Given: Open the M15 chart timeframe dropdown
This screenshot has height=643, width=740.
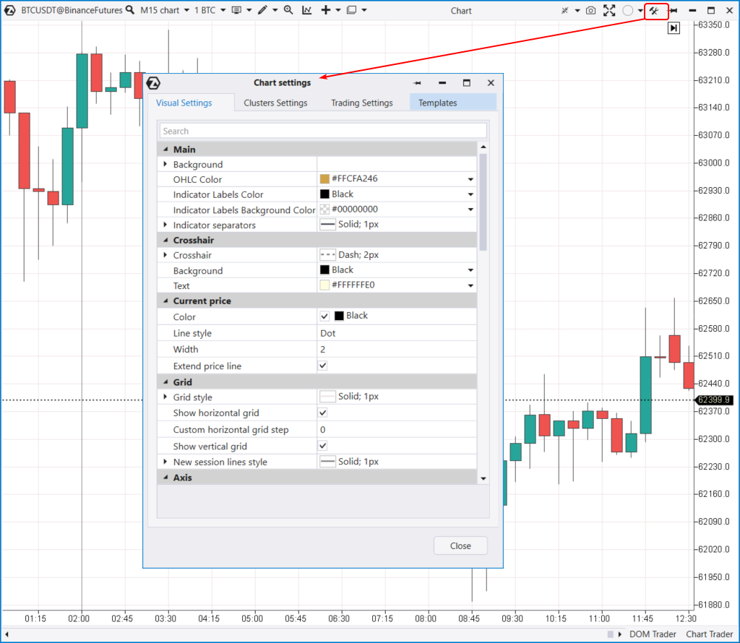Looking at the screenshot, I should point(164,10).
